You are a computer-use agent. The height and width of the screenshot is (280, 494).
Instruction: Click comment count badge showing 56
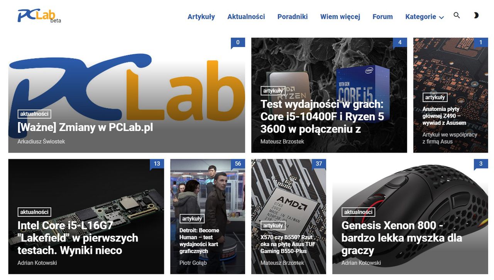click(x=238, y=164)
